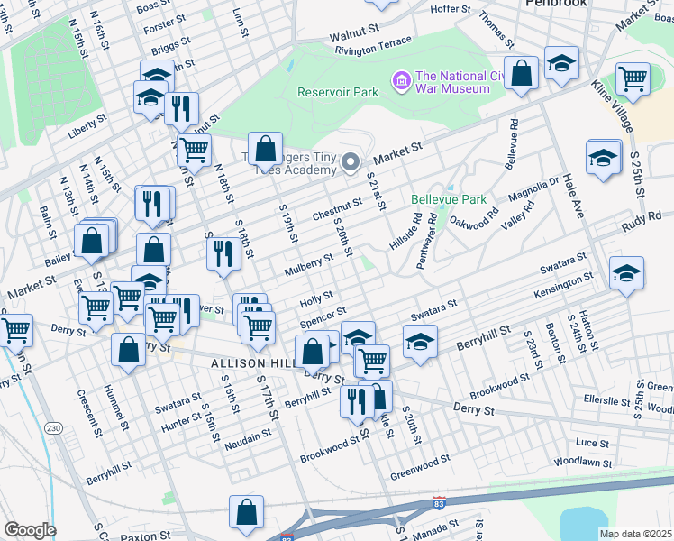Select the Crescent St label
The width and height of the screenshot is (674, 541).
89,413
